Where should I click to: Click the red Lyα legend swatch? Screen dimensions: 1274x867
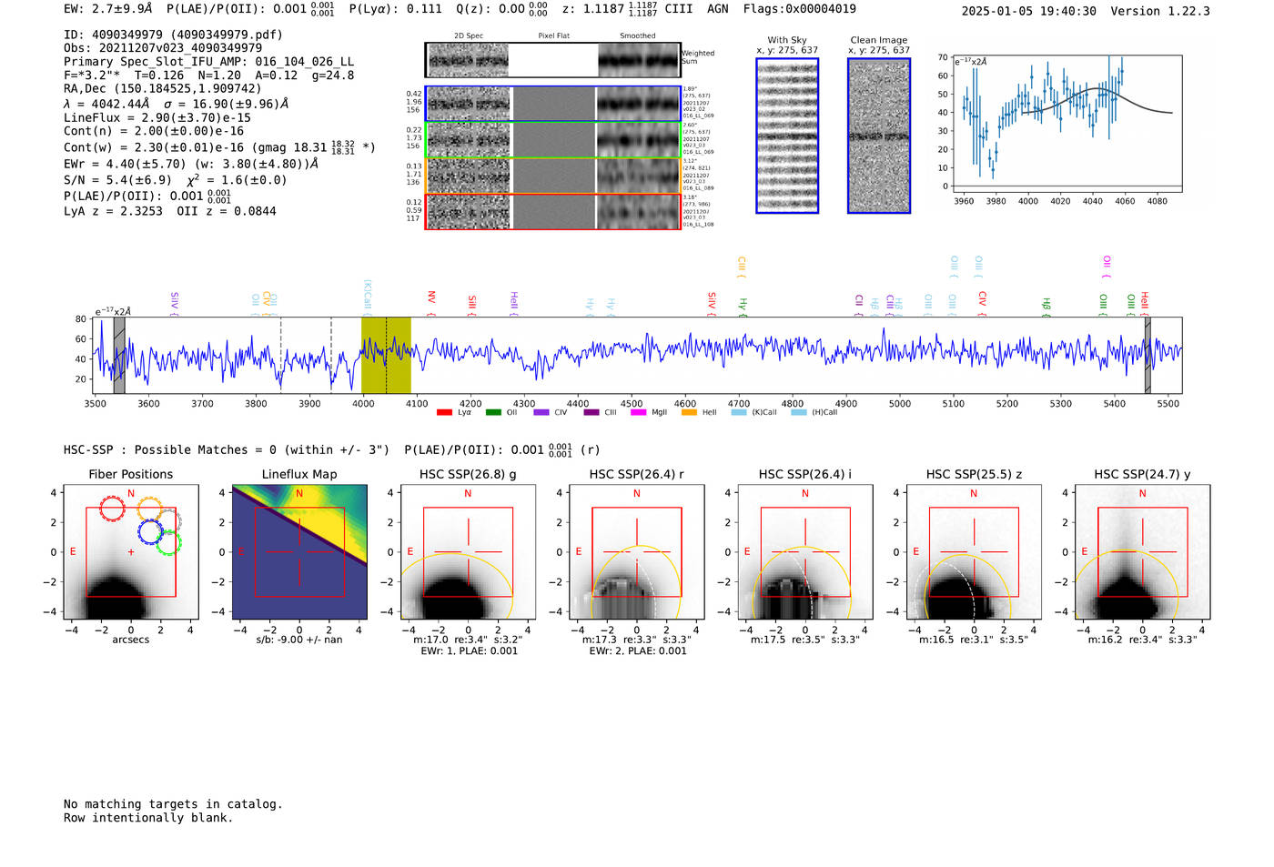tap(444, 412)
